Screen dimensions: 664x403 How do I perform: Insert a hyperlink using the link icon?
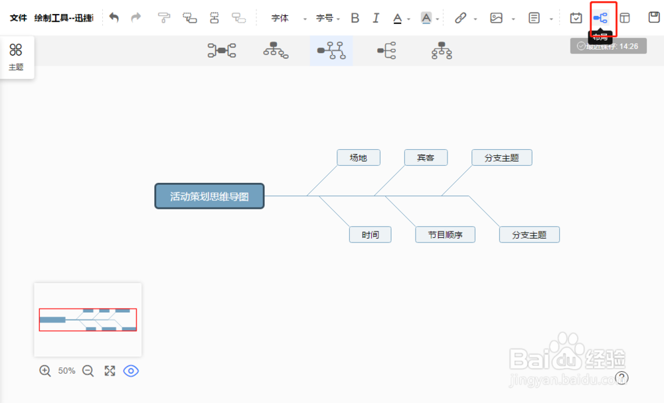[462, 19]
